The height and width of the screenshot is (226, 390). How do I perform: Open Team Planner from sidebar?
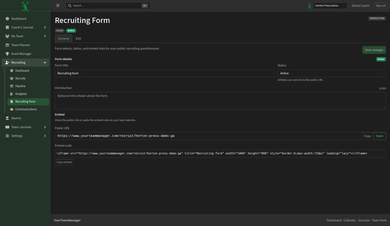pyautogui.click(x=25, y=45)
